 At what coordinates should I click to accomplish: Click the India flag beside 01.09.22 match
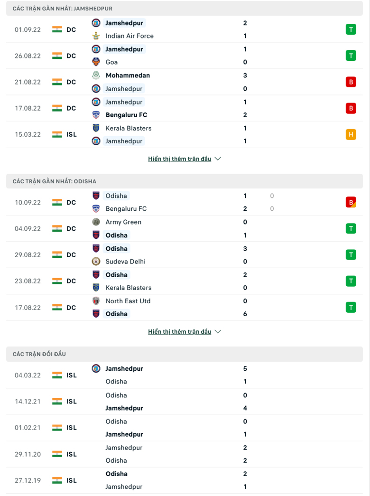(57, 29)
